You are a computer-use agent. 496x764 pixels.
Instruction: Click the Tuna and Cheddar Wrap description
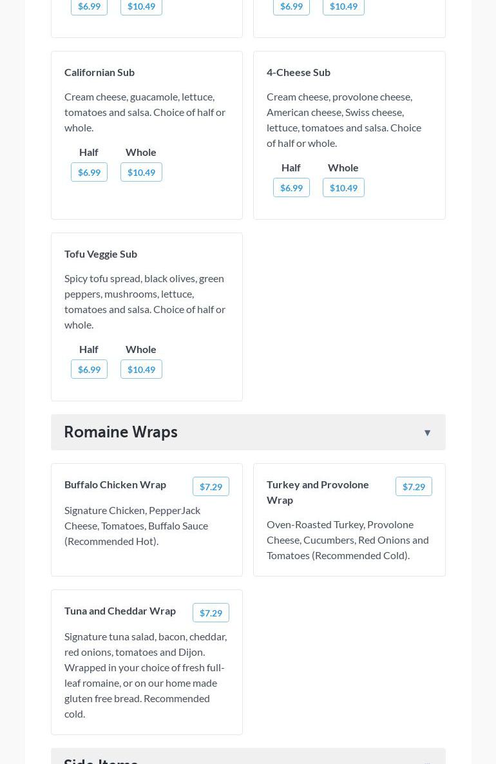145,674
